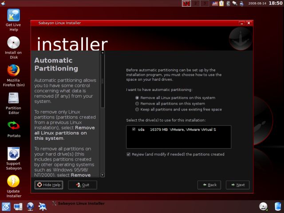This screenshot has height=213, width=284.
Task: Open the Portato desktop icon
Action: click(13, 126)
